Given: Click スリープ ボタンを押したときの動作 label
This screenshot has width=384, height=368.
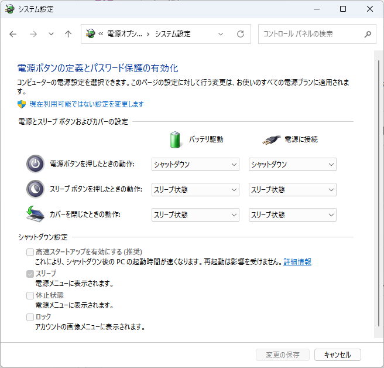Looking at the screenshot, I should click(x=96, y=189).
